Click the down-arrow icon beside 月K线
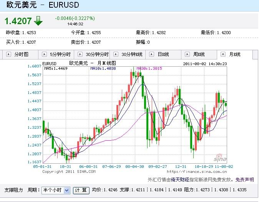Screen dimensions: 259x202 223,54
